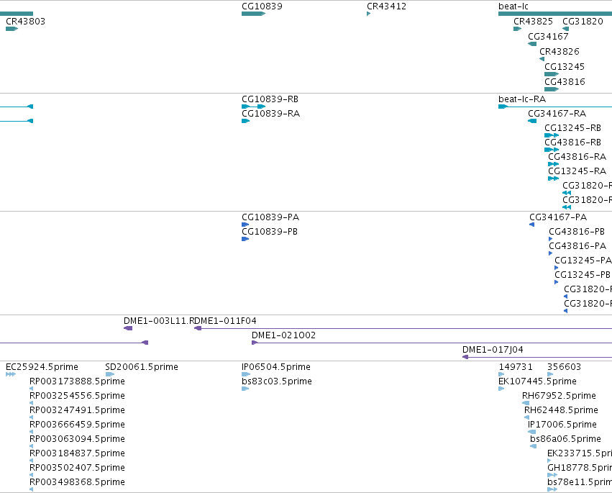Select the CG13245 gene arrow glyph
The height and width of the screenshot is (493, 612).
(552, 74)
